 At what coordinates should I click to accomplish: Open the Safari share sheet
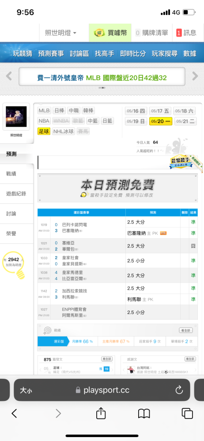[101, 413]
